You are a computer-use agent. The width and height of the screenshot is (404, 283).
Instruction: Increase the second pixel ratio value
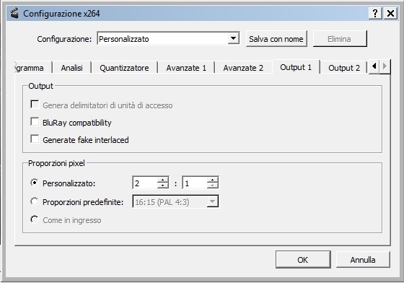point(213,179)
